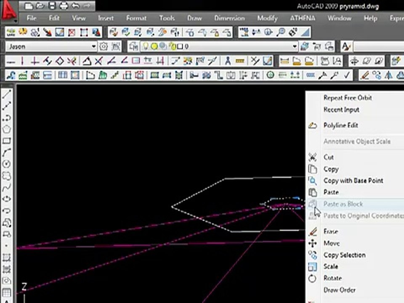Select the Line tool in the Draw toolbar
Image resolution: width=404 pixels, height=303 pixels.
[x=7, y=94]
